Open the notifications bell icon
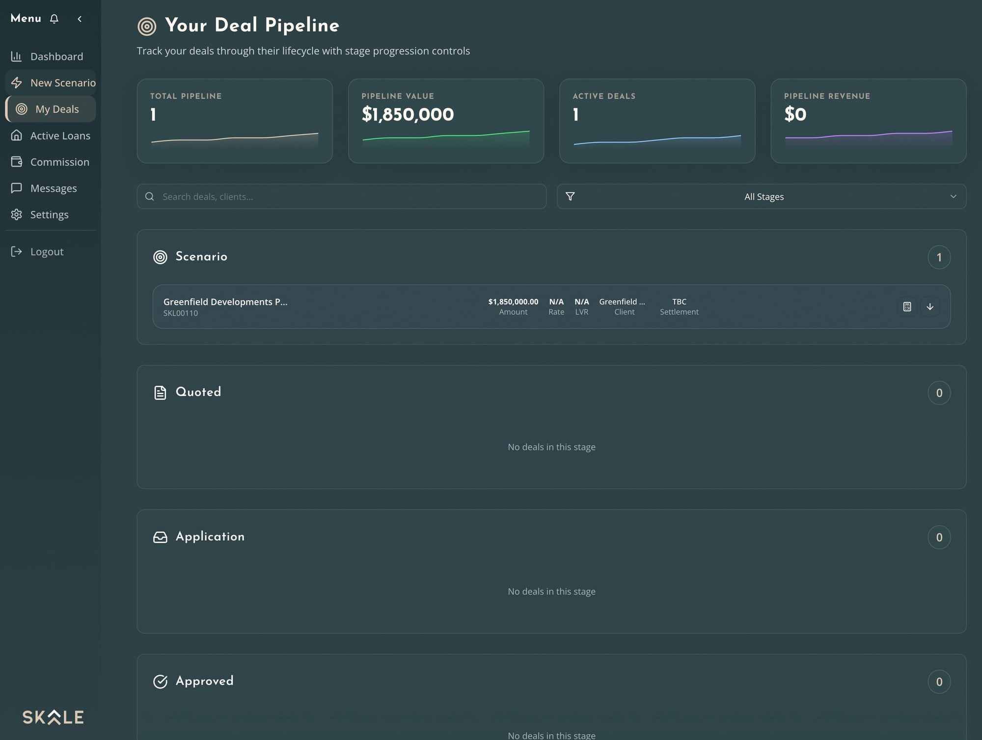 pos(54,19)
